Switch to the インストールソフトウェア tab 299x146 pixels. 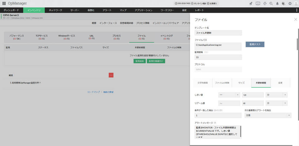coord(165,23)
